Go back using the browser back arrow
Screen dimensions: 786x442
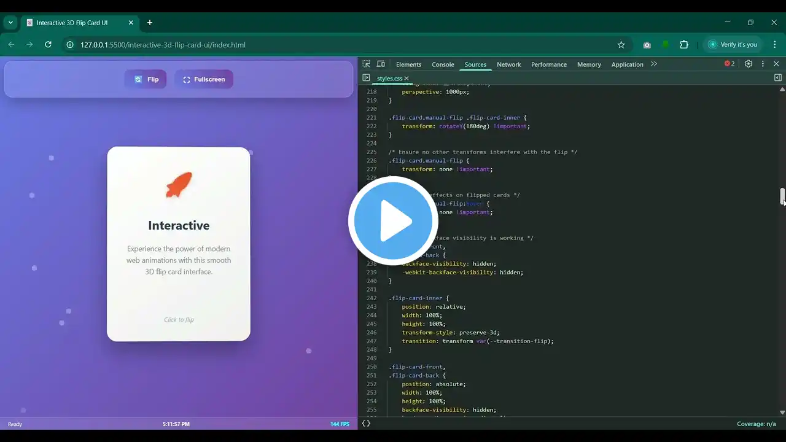click(x=11, y=45)
